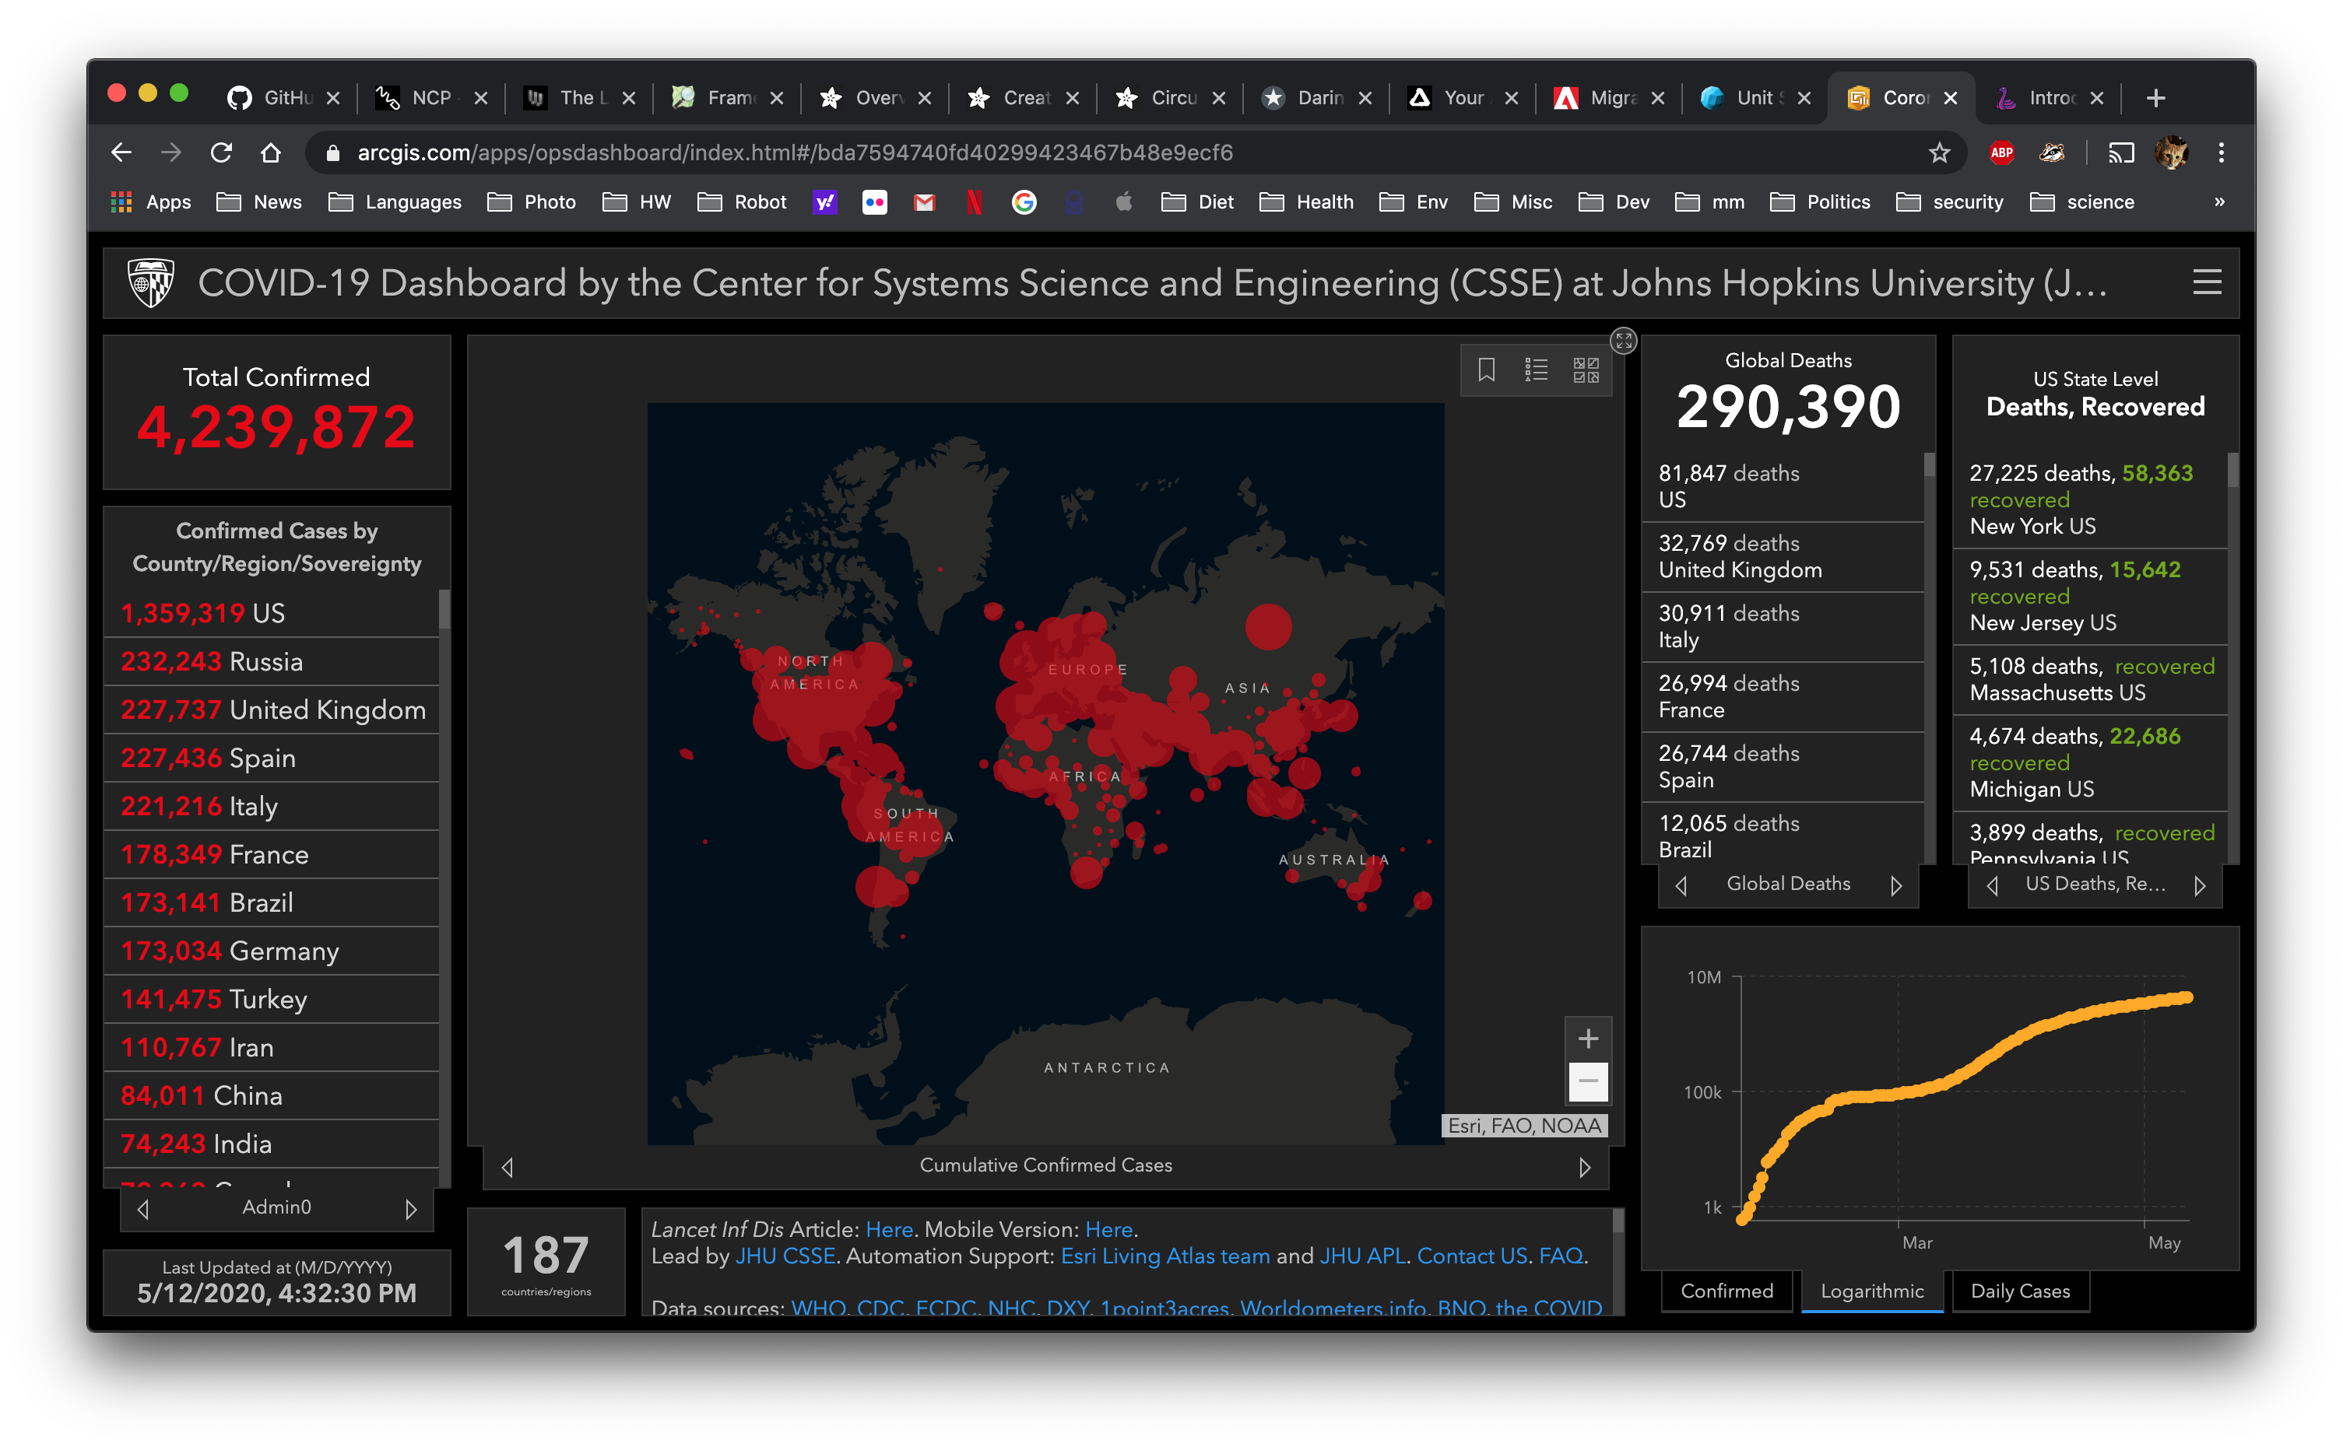
Task: Go to previous Global Deaths panel
Action: (x=1681, y=885)
